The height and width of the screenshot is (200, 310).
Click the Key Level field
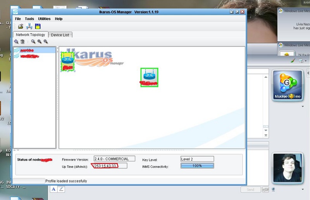(x=197, y=159)
